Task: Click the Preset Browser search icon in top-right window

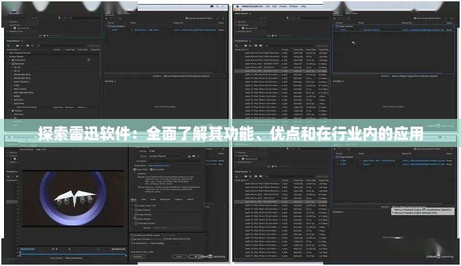Action: 267,46
